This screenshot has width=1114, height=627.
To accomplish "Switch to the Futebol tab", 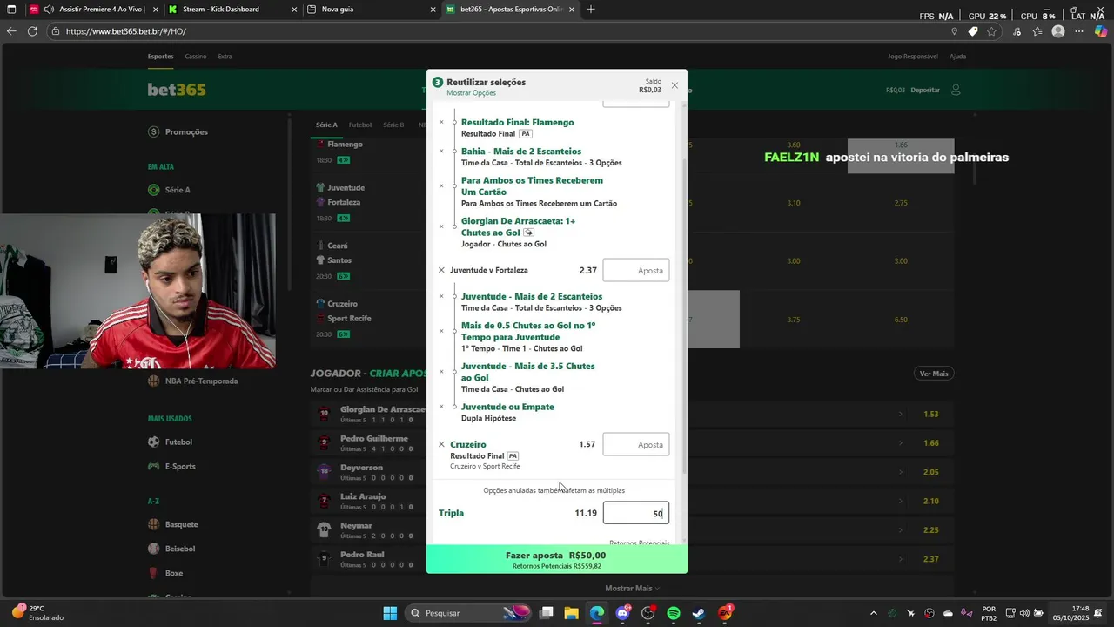I will coord(360,125).
